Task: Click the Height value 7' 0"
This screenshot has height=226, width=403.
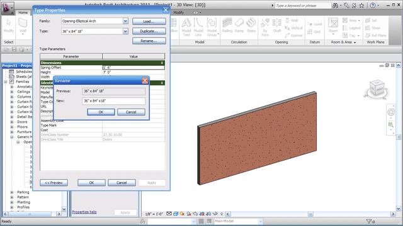Action: pos(133,72)
